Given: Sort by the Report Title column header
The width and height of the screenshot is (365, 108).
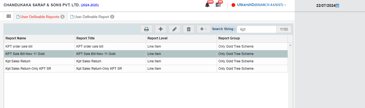Looking at the screenshot, I should coord(110,38).
